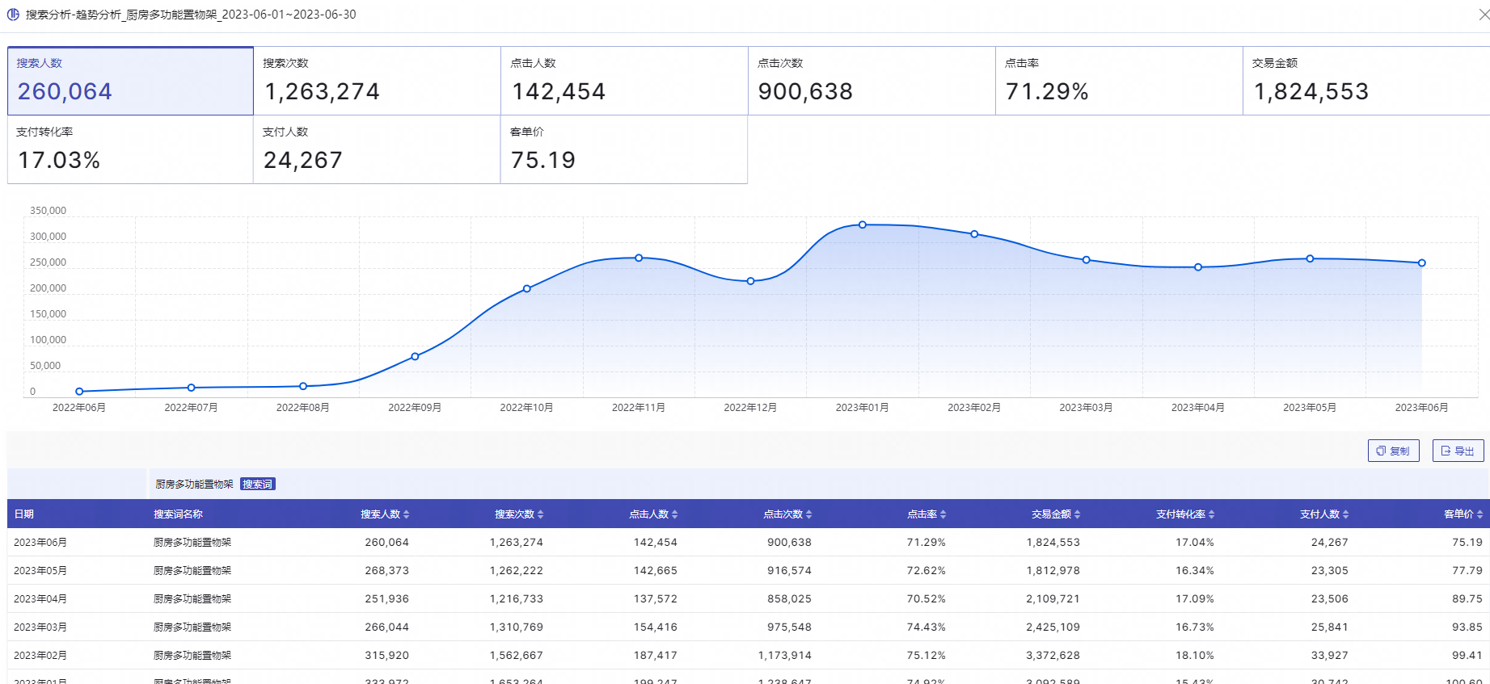Sort by 支付转化率 using its arrows
The height and width of the screenshot is (684, 1490).
tap(1212, 514)
